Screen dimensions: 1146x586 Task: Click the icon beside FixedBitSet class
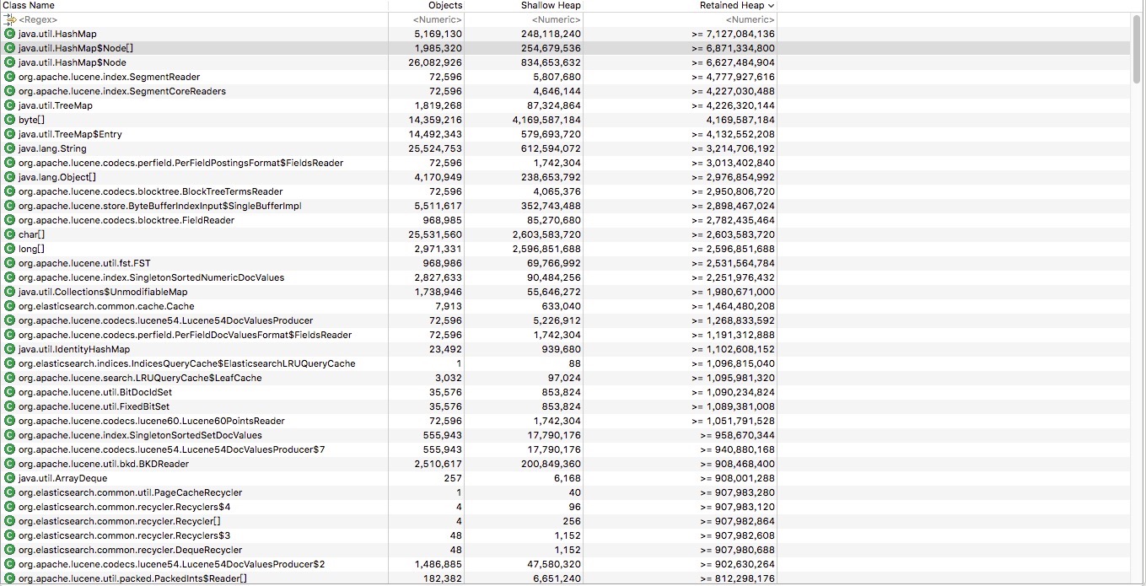[10, 406]
